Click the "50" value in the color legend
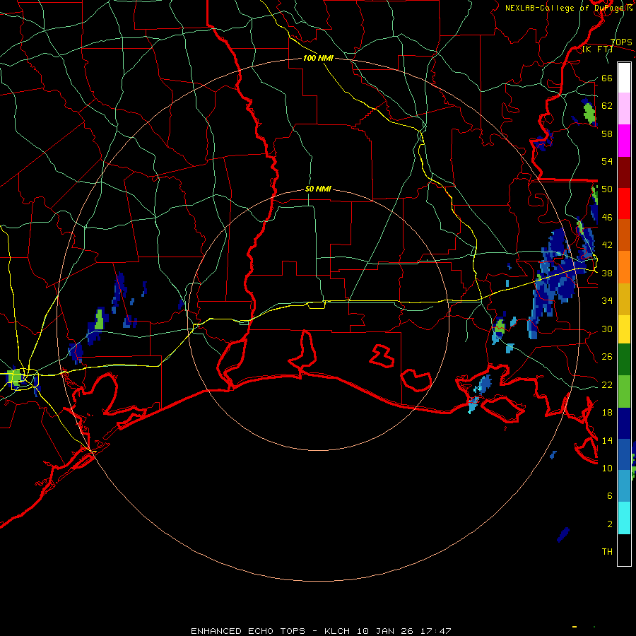This screenshot has height=636, width=636. coord(607,189)
